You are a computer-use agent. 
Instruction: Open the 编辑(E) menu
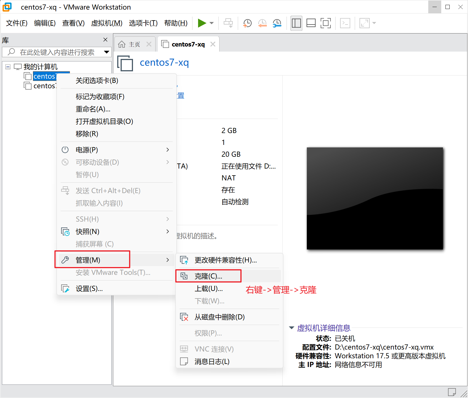click(x=45, y=23)
